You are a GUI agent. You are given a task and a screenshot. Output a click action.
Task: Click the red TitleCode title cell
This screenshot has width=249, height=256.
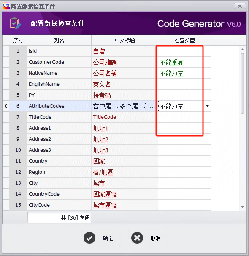125,117
